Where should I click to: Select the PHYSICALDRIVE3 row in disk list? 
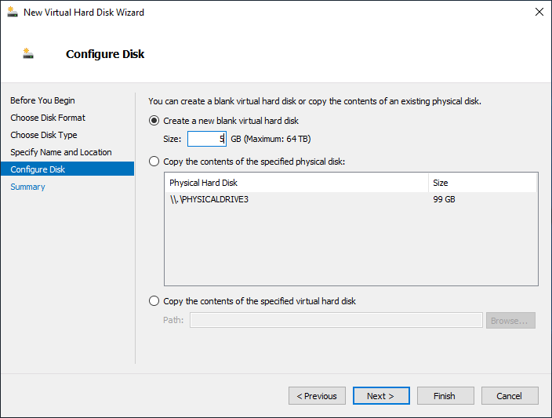click(350, 199)
